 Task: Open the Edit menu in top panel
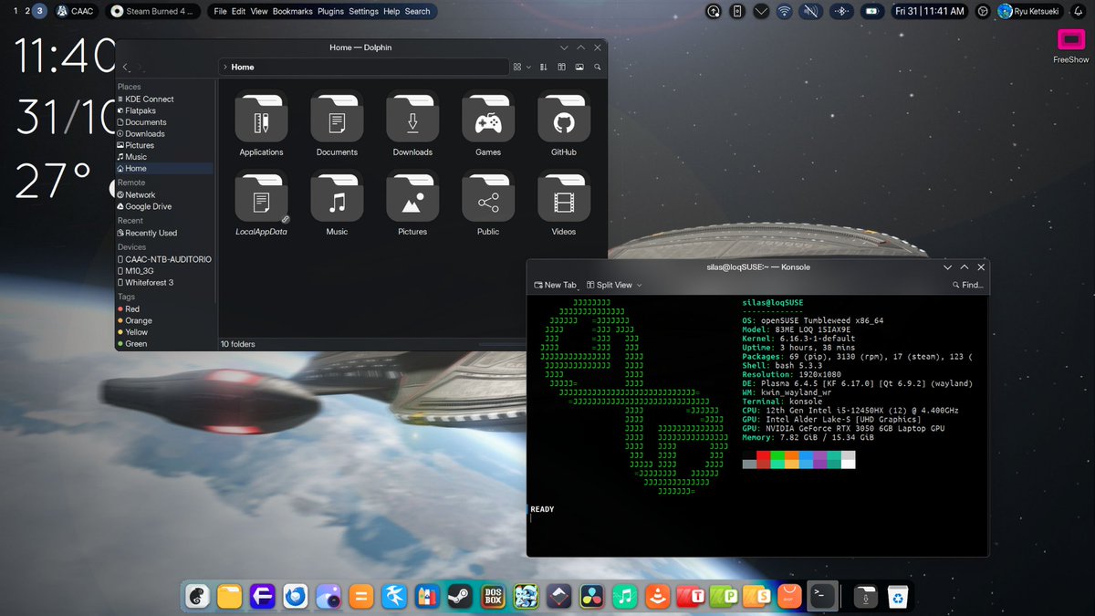coord(239,11)
